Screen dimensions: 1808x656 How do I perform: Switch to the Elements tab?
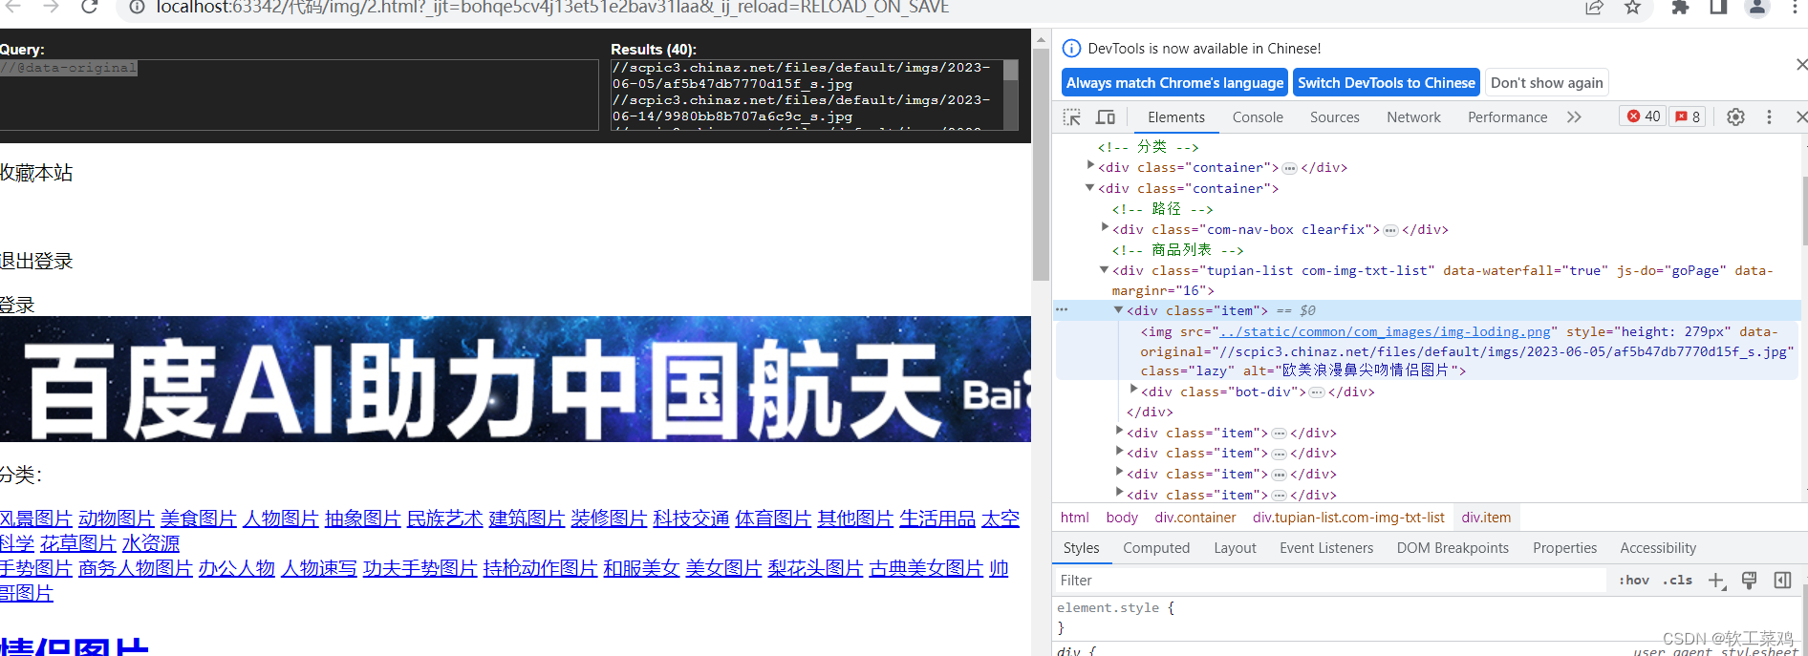pyautogui.click(x=1175, y=117)
